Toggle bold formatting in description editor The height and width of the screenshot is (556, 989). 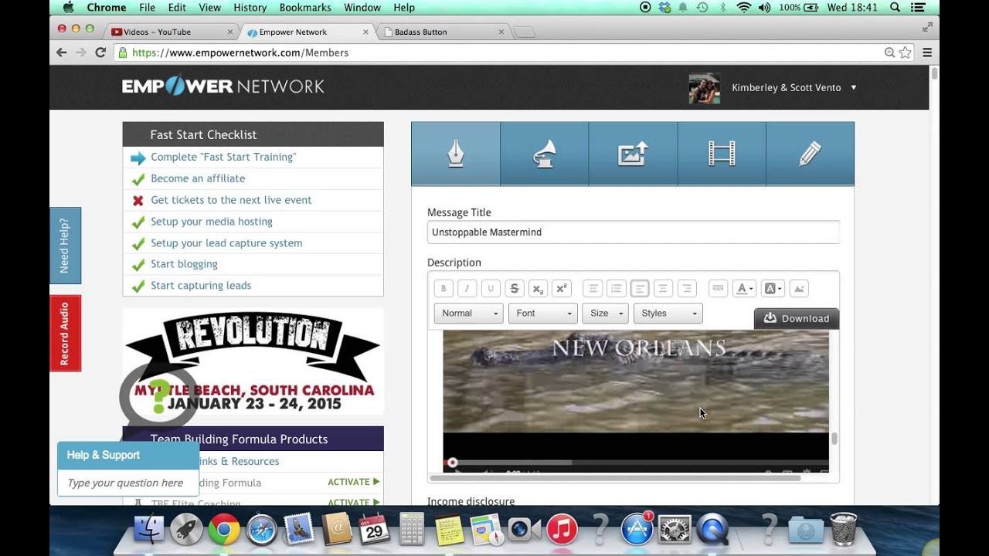tap(444, 289)
